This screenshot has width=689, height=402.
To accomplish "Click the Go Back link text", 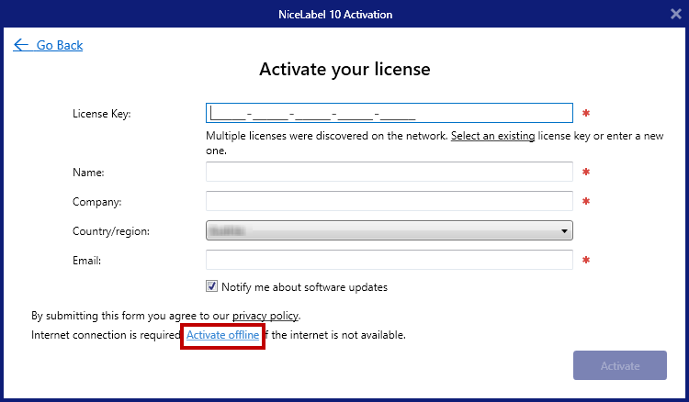I will point(60,45).
